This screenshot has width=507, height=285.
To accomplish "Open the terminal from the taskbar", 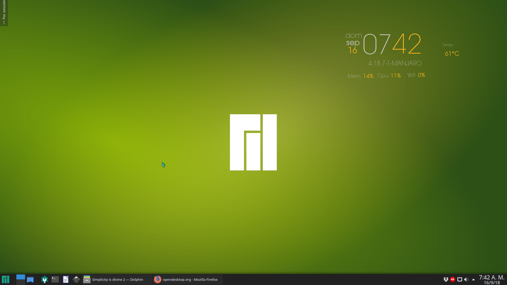I will (x=55, y=279).
